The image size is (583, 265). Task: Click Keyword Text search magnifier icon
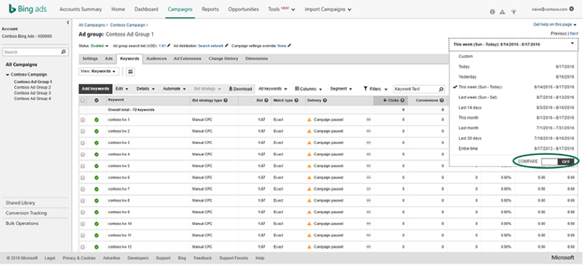(441, 89)
